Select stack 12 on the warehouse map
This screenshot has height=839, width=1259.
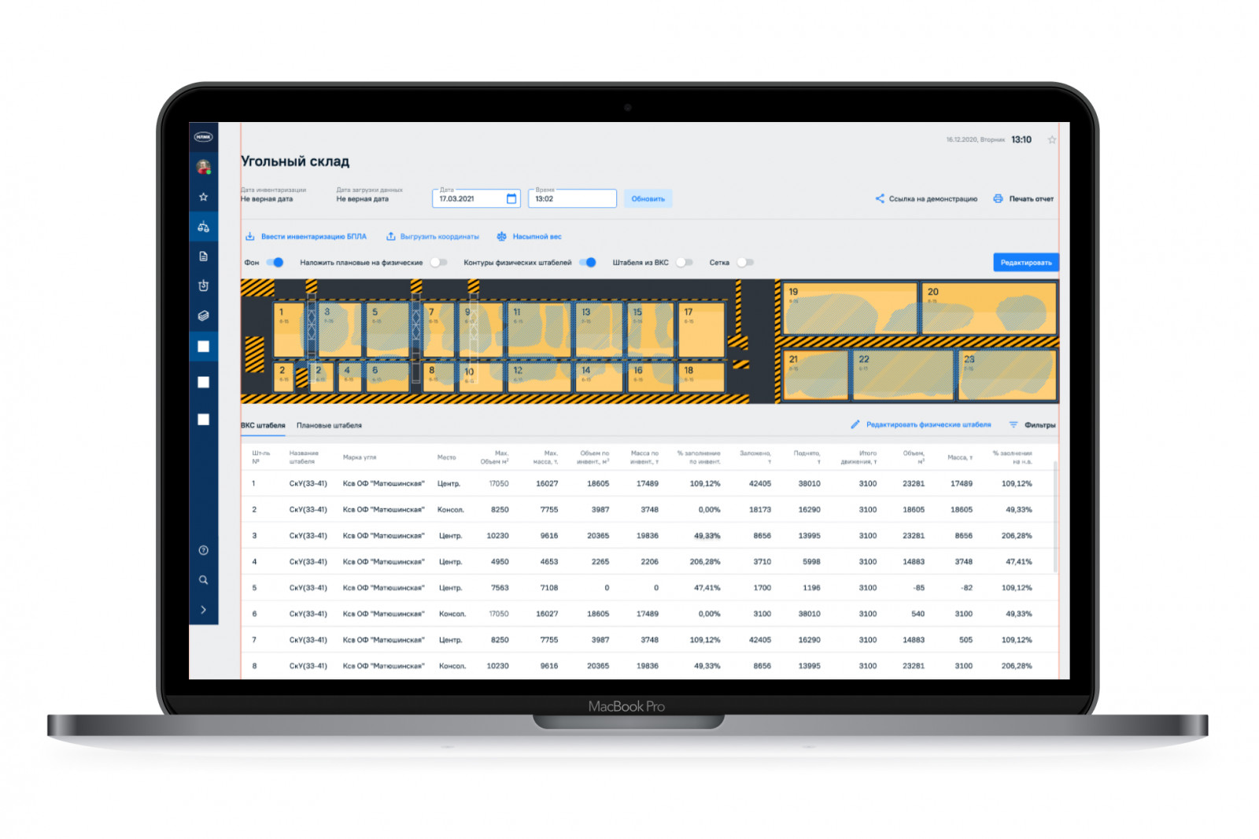[x=540, y=376]
